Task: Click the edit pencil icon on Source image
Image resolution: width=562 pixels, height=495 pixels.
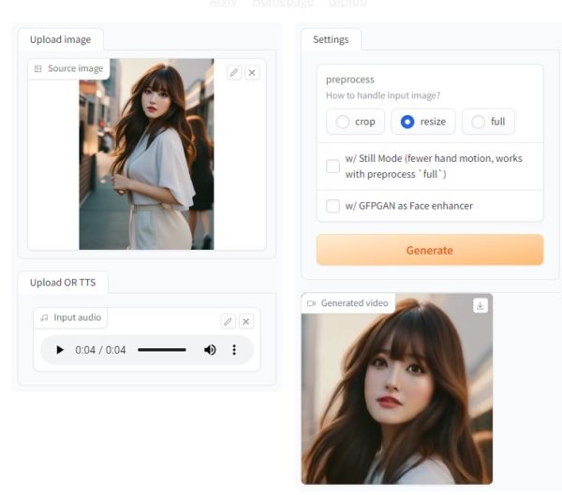Action: click(234, 72)
